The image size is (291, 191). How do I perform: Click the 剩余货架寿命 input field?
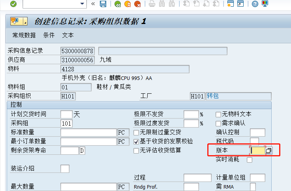pyautogui.click(x=69, y=151)
